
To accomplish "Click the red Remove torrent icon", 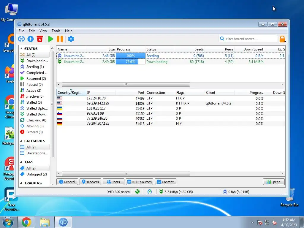I will click(40, 39).
